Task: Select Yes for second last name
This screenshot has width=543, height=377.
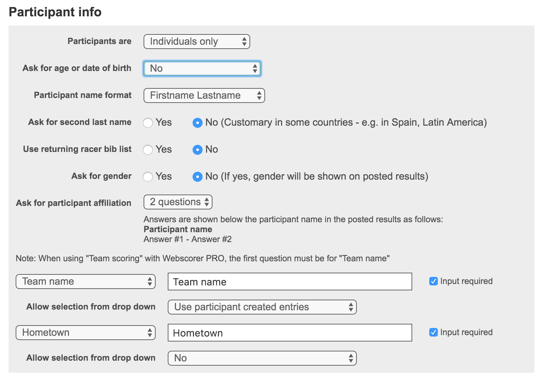Action: click(x=148, y=123)
